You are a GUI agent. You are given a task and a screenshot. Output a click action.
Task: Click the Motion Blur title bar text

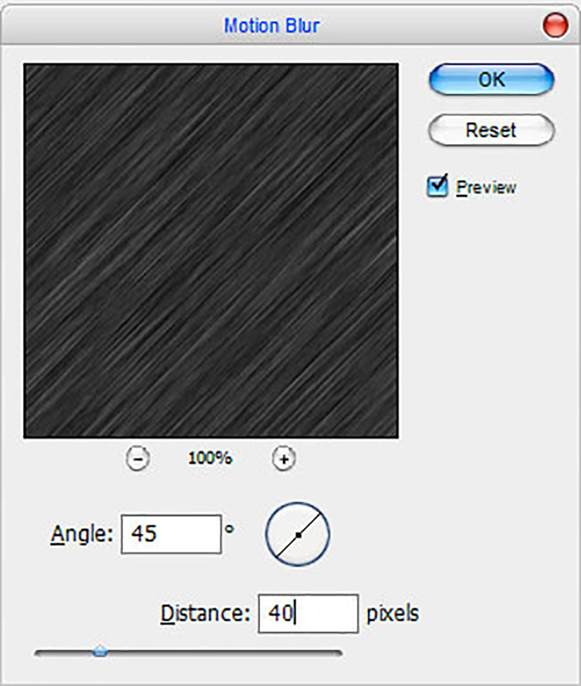coord(272,26)
